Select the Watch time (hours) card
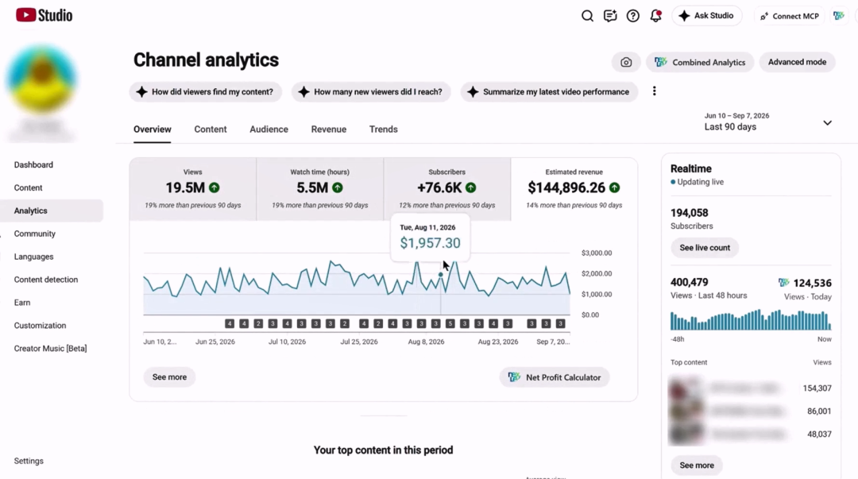This screenshot has height=479, width=858. click(320, 189)
